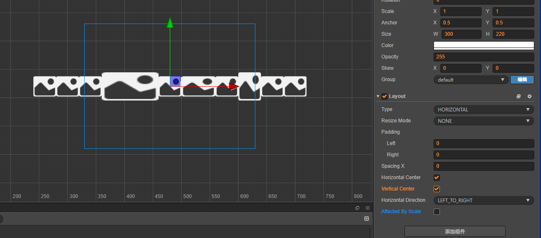Uncheck the Vertical Center checkbox
This screenshot has height=238, width=541.
click(x=437, y=189)
